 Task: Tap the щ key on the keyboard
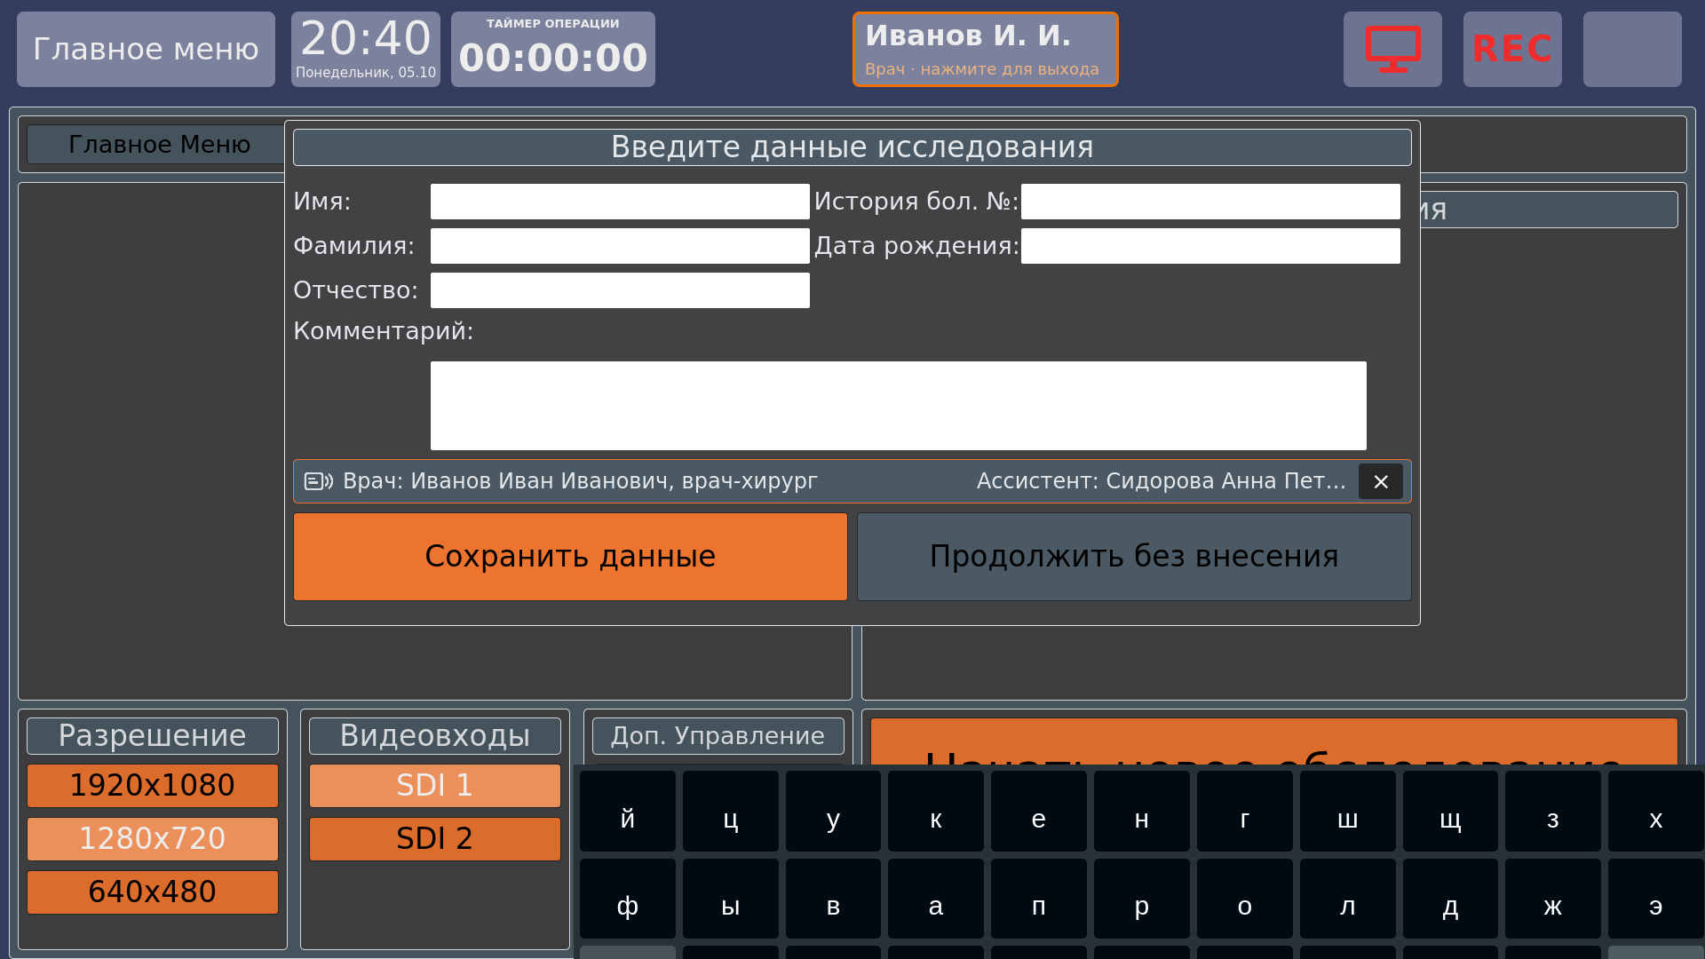point(1450,811)
